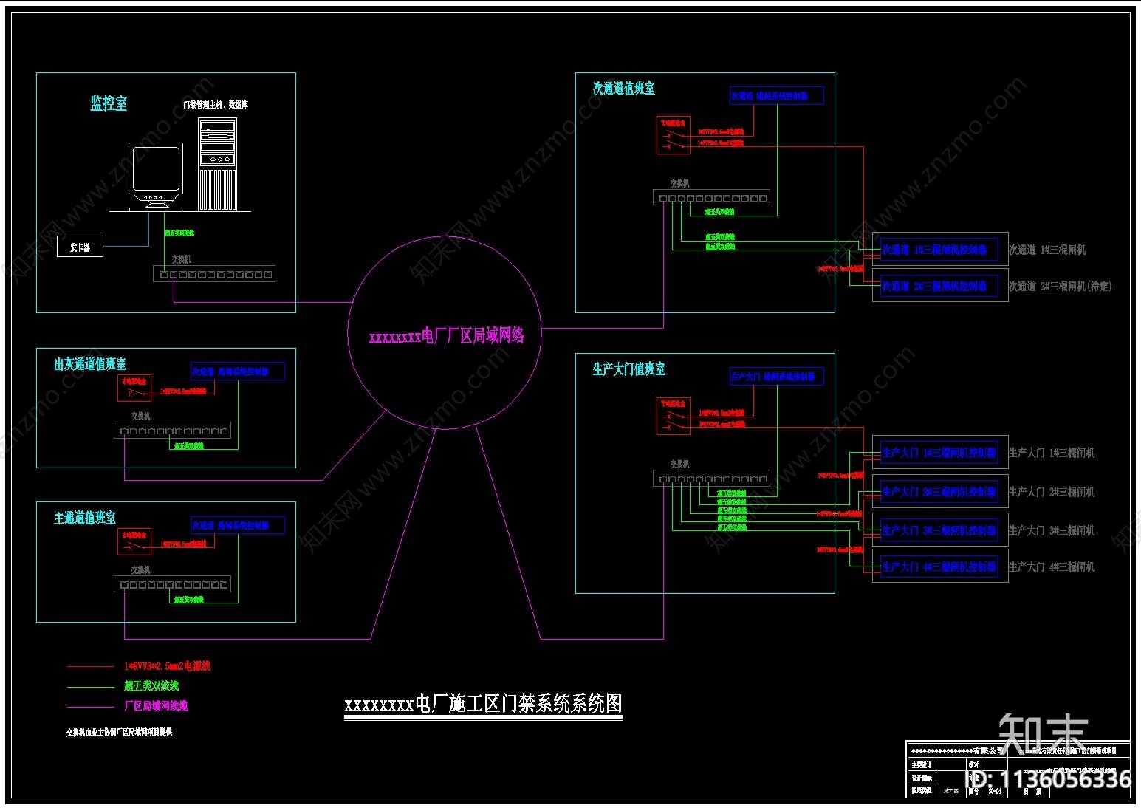
Task: Click the 次通道 2#三辊闸机(待定) label
Action: [1060, 286]
